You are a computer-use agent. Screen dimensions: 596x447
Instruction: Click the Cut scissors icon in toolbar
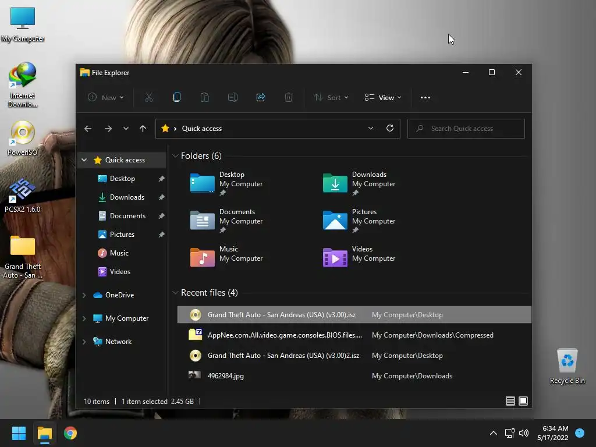click(149, 98)
